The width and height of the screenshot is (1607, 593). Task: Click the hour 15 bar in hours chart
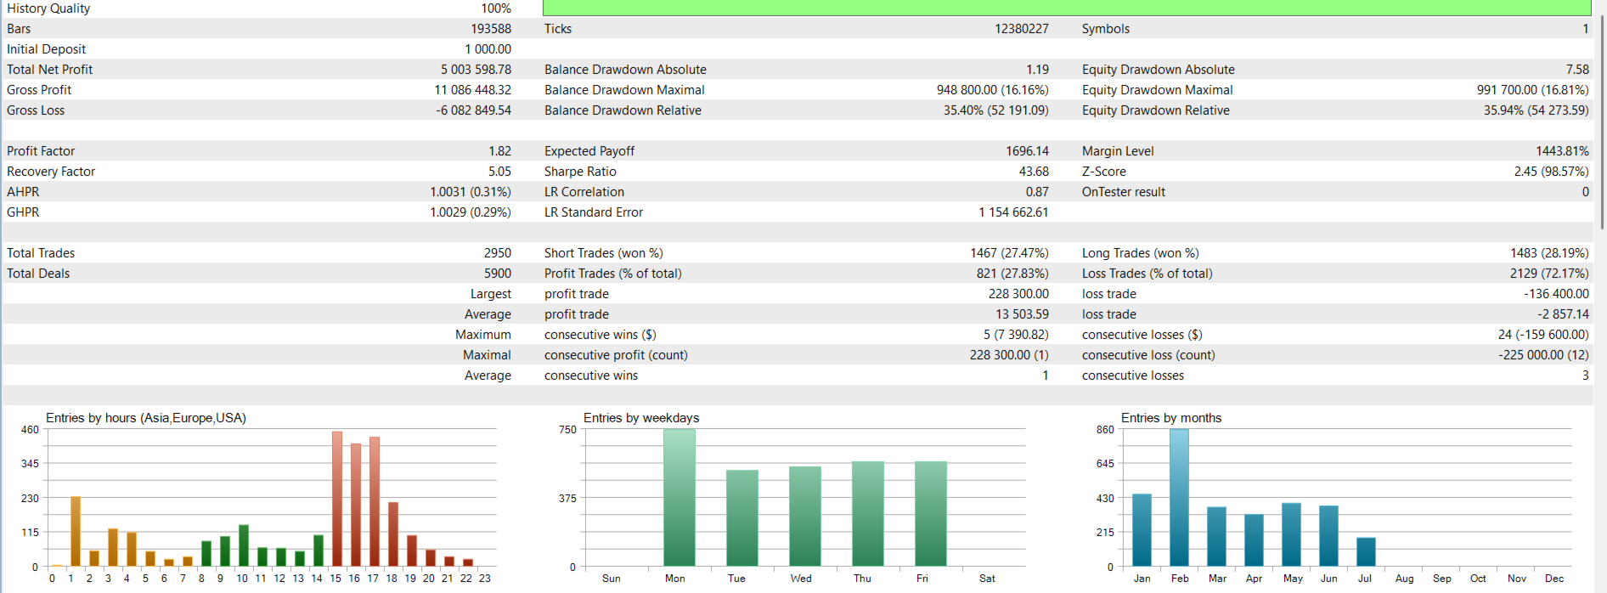point(337,499)
